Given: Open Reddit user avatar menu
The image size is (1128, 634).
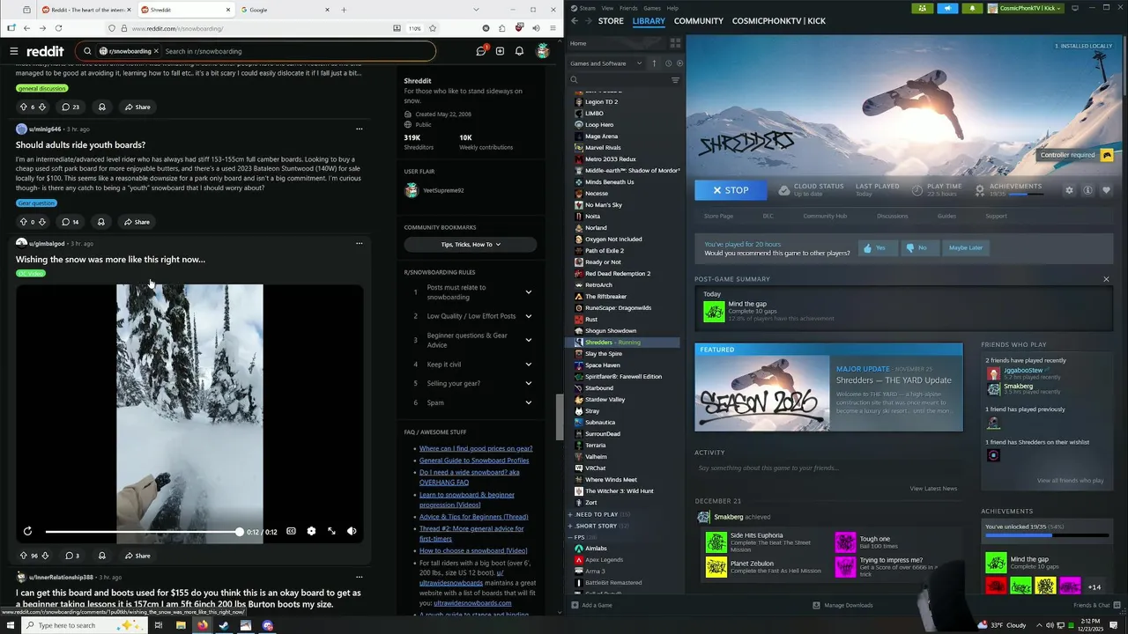Looking at the screenshot, I should pos(543,51).
